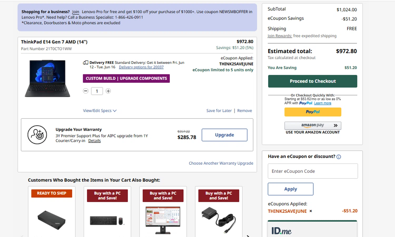The width and height of the screenshot is (395, 237).
Task: Click the quantity input field showing 1
Action: tap(97, 91)
